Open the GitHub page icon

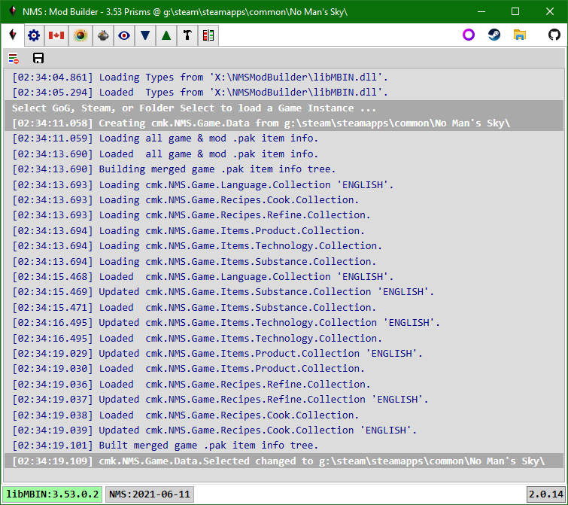(x=554, y=35)
